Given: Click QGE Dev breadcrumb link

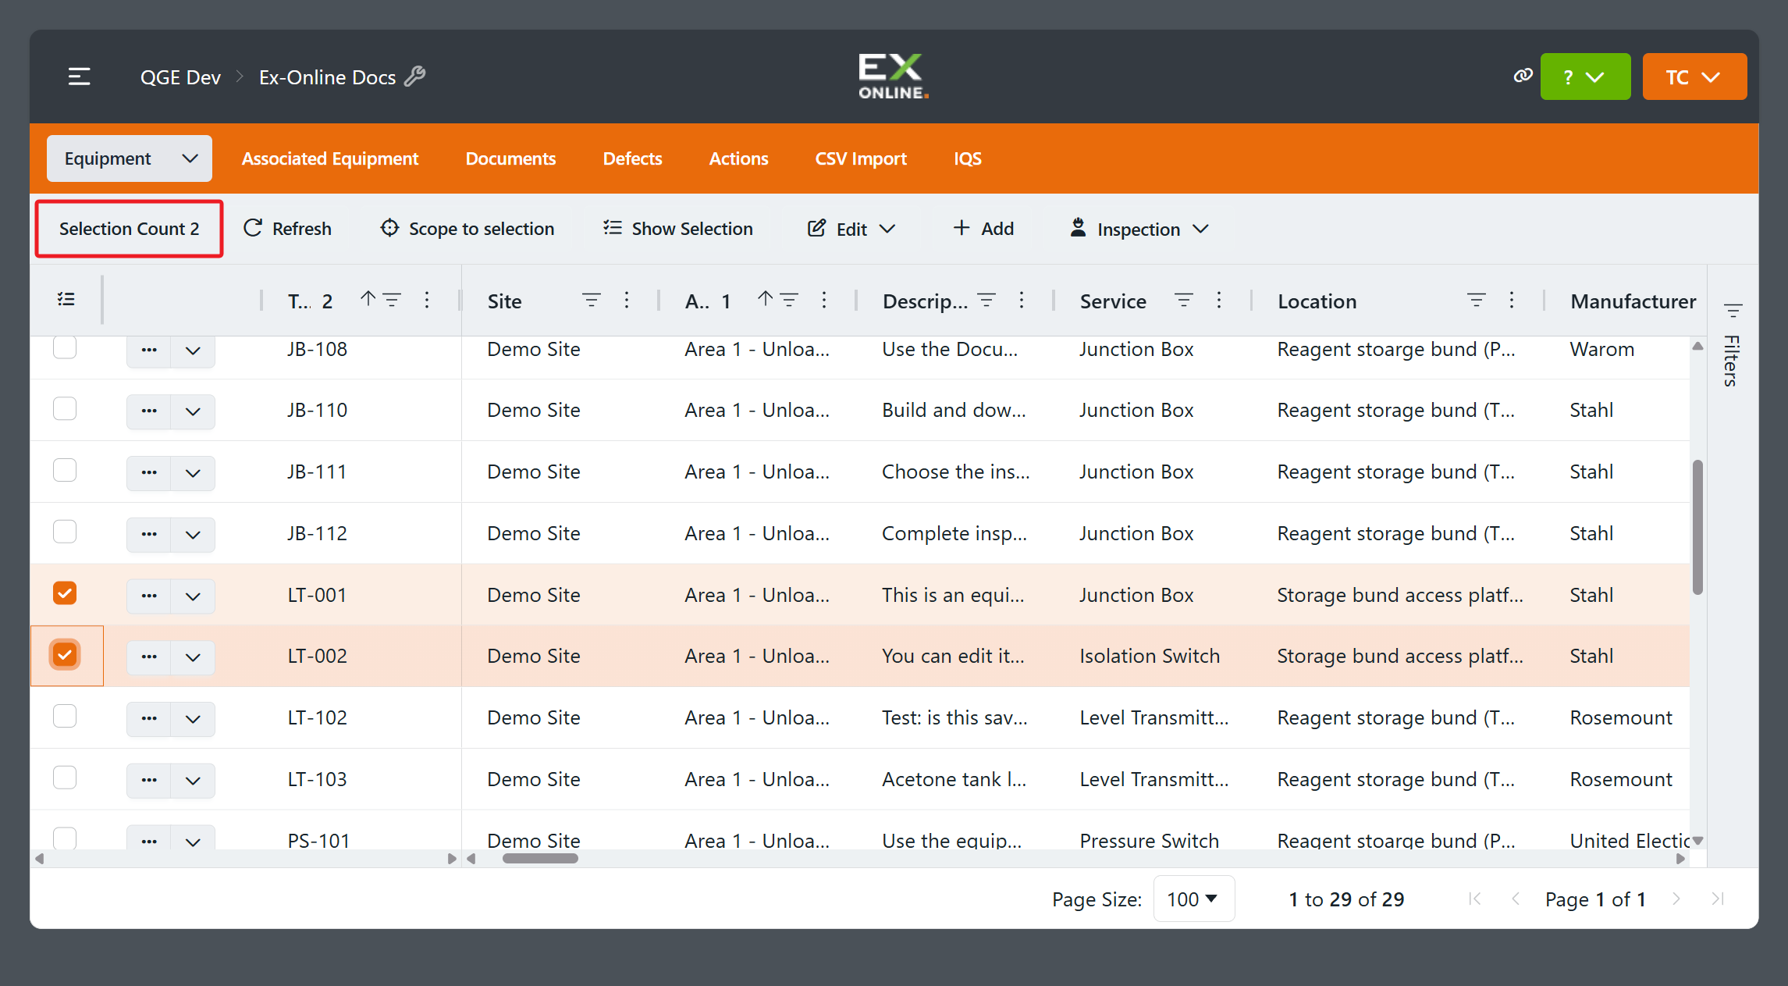Looking at the screenshot, I should (180, 77).
